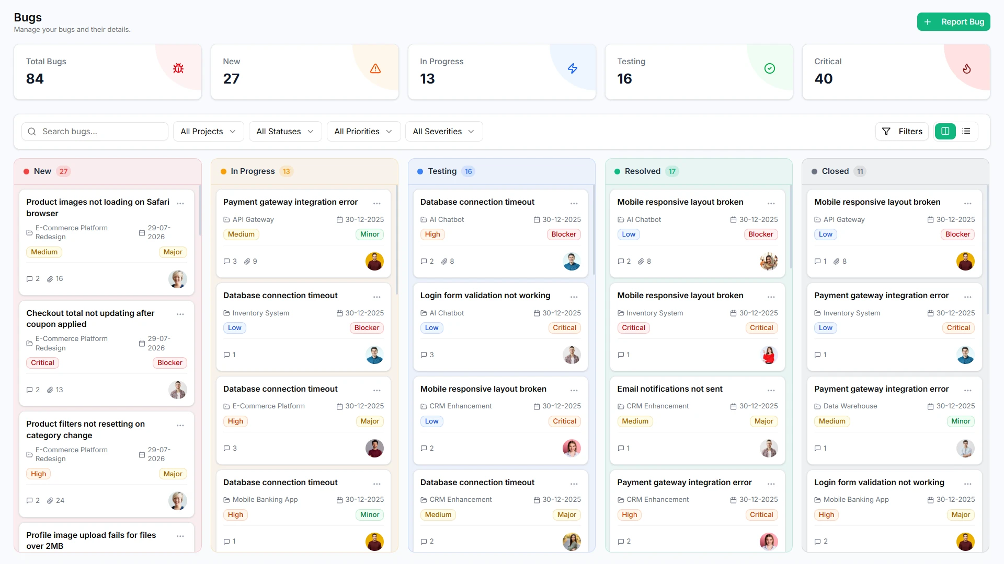The width and height of the screenshot is (1004, 564).
Task: Click the In Progress column header
Action: click(304, 171)
